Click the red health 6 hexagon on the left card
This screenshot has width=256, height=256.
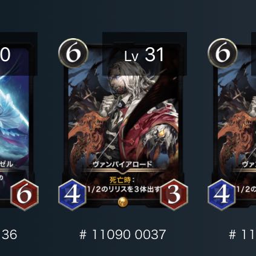click(24, 195)
